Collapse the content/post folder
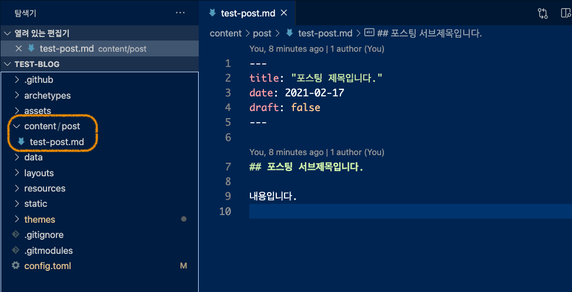Screen dimensions: 572x292 16,126
